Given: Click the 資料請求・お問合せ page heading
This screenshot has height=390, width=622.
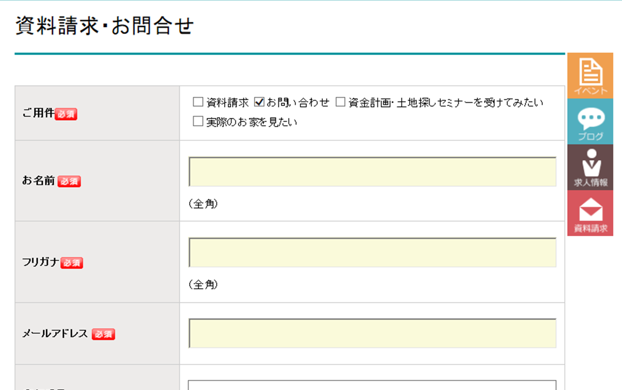Looking at the screenshot, I should 104,26.
